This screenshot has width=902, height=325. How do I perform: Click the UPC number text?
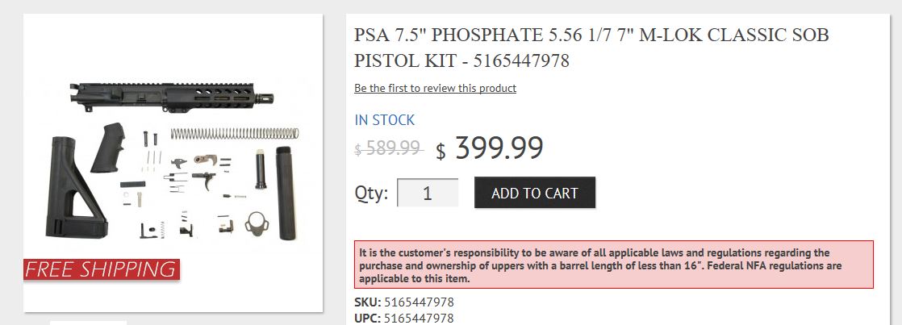[x=419, y=318]
